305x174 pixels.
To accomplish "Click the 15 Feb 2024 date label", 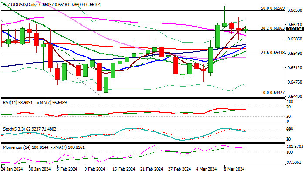I will [124, 169].
